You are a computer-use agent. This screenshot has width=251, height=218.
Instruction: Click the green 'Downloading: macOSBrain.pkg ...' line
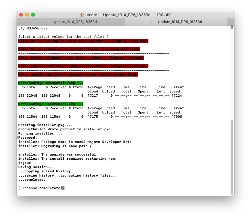pos(51,83)
